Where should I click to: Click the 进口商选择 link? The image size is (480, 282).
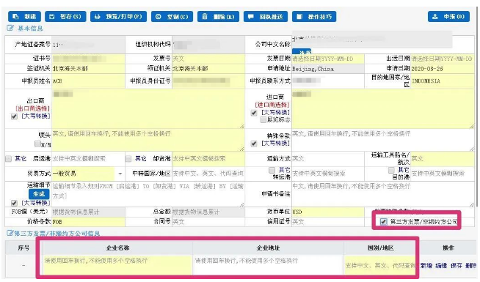click(x=272, y=105)
